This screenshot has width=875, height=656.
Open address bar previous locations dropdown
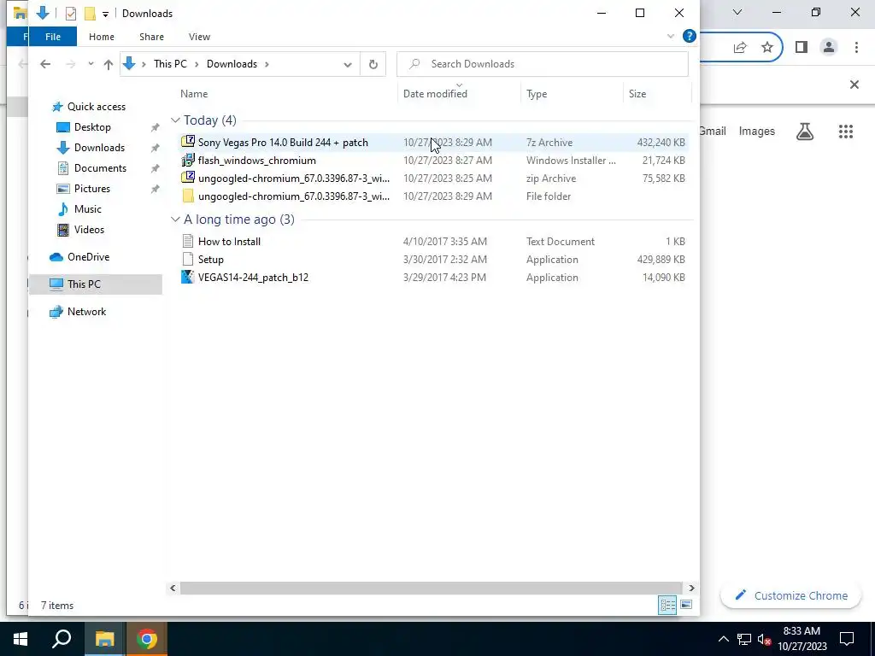click(348, 64)
